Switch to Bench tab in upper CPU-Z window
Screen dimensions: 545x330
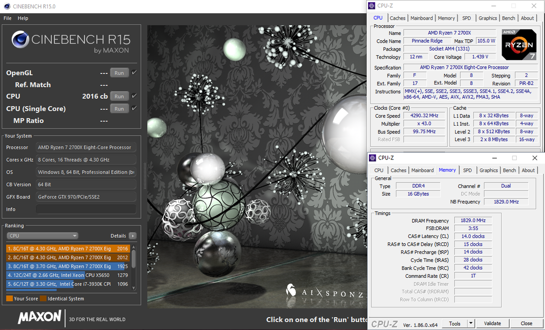click(x=508, y=18)
